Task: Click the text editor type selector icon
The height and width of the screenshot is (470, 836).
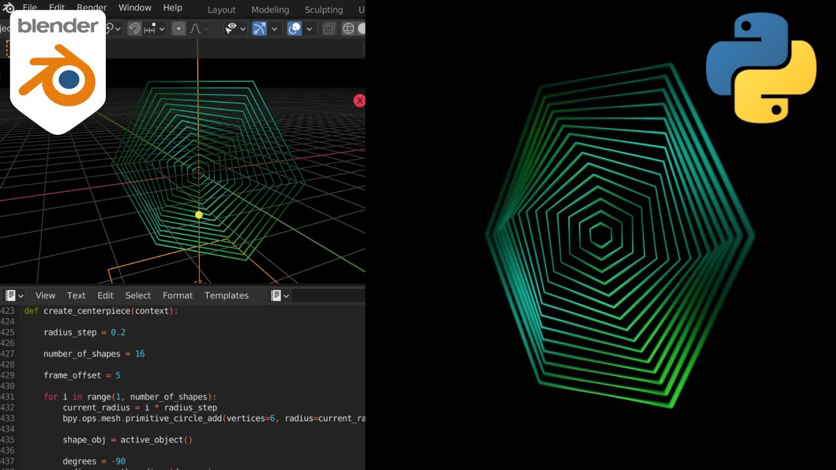Action: click(x=10, y=295)
